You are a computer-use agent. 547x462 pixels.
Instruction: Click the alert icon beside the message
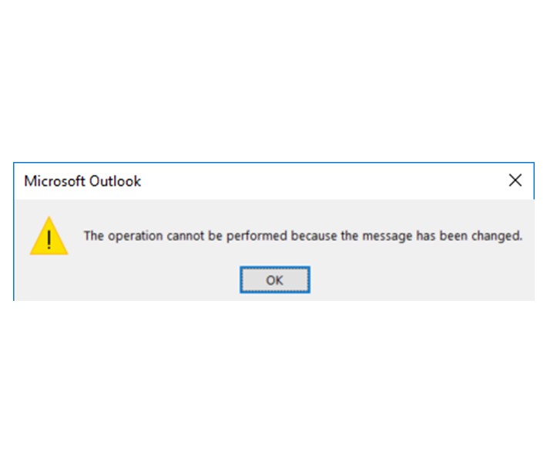point(49,237)
